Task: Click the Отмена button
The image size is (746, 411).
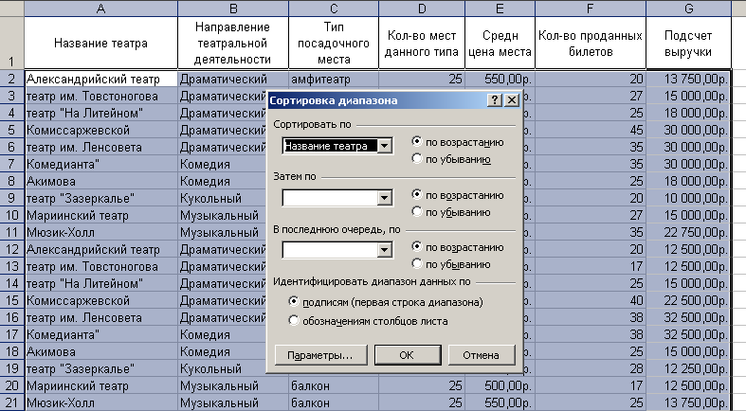Action: click(482, 355)
